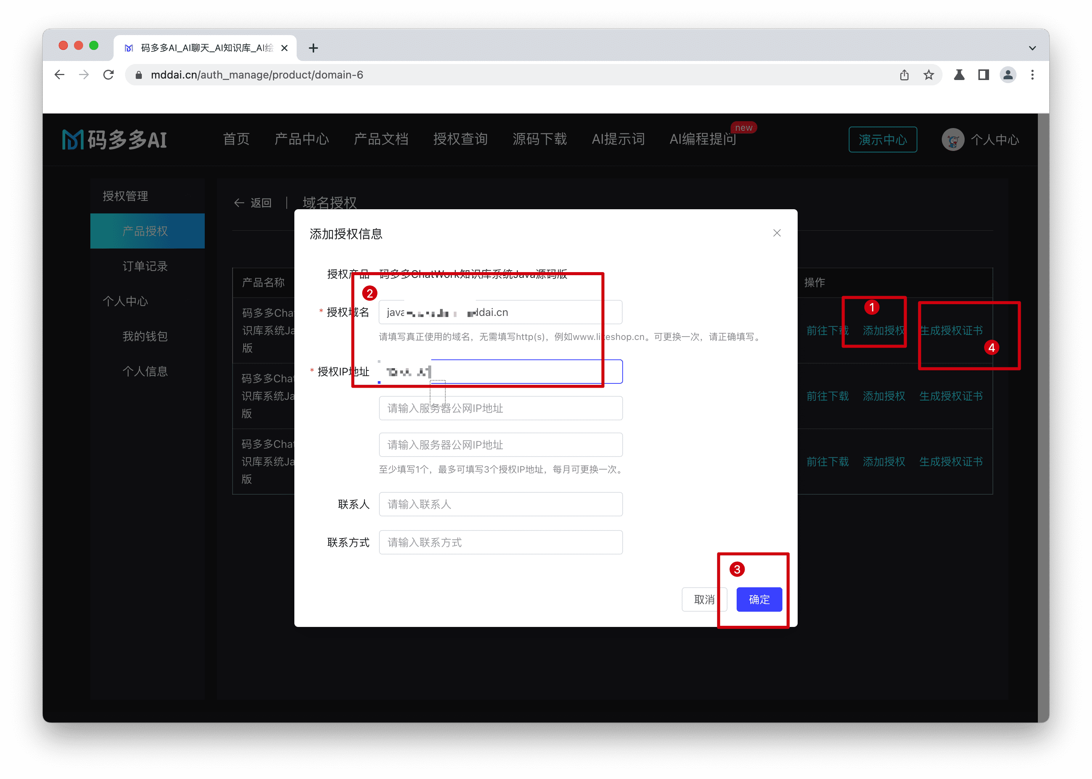Click the 授权域名 input field
The width and height of the screenshot is (1092, 779).
pos(500,312)
